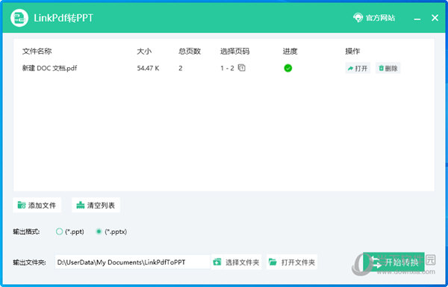Click the page range text 1 - 2
Image resolution: width=448 pixels, height=287 pixels.
click(227, 68)
